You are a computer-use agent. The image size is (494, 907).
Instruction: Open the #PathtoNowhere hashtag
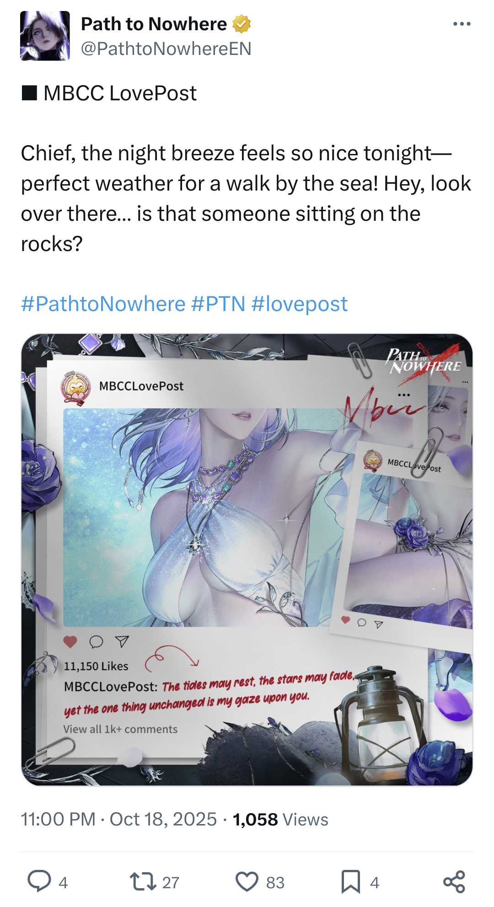[x=103, y=304]
